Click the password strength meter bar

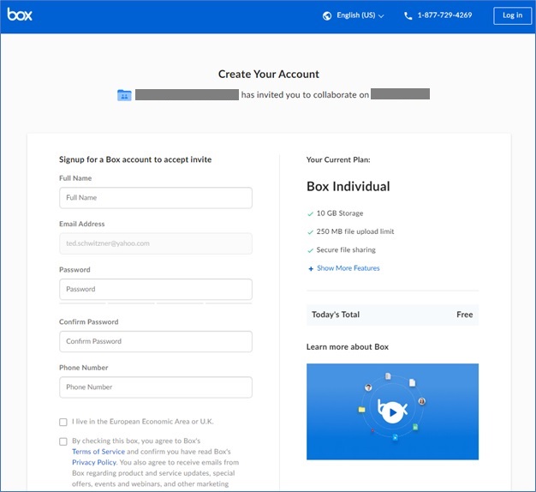pos(156,303)
